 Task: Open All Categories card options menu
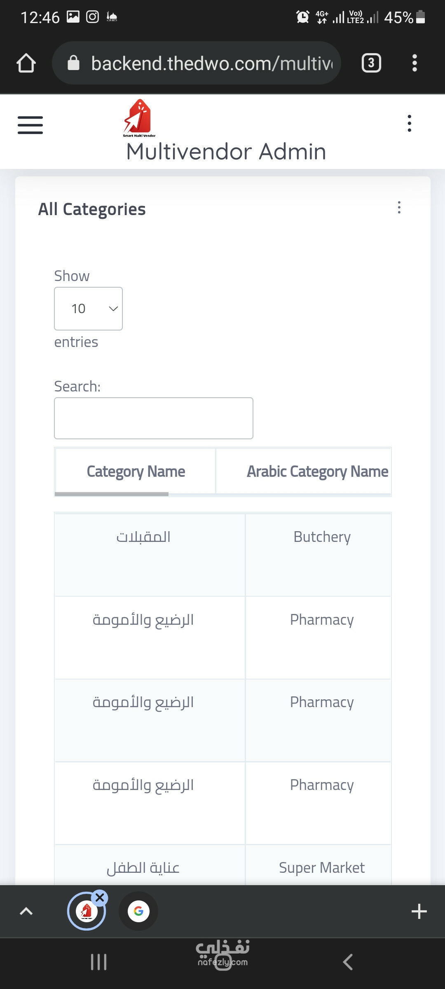pos(399,207)
